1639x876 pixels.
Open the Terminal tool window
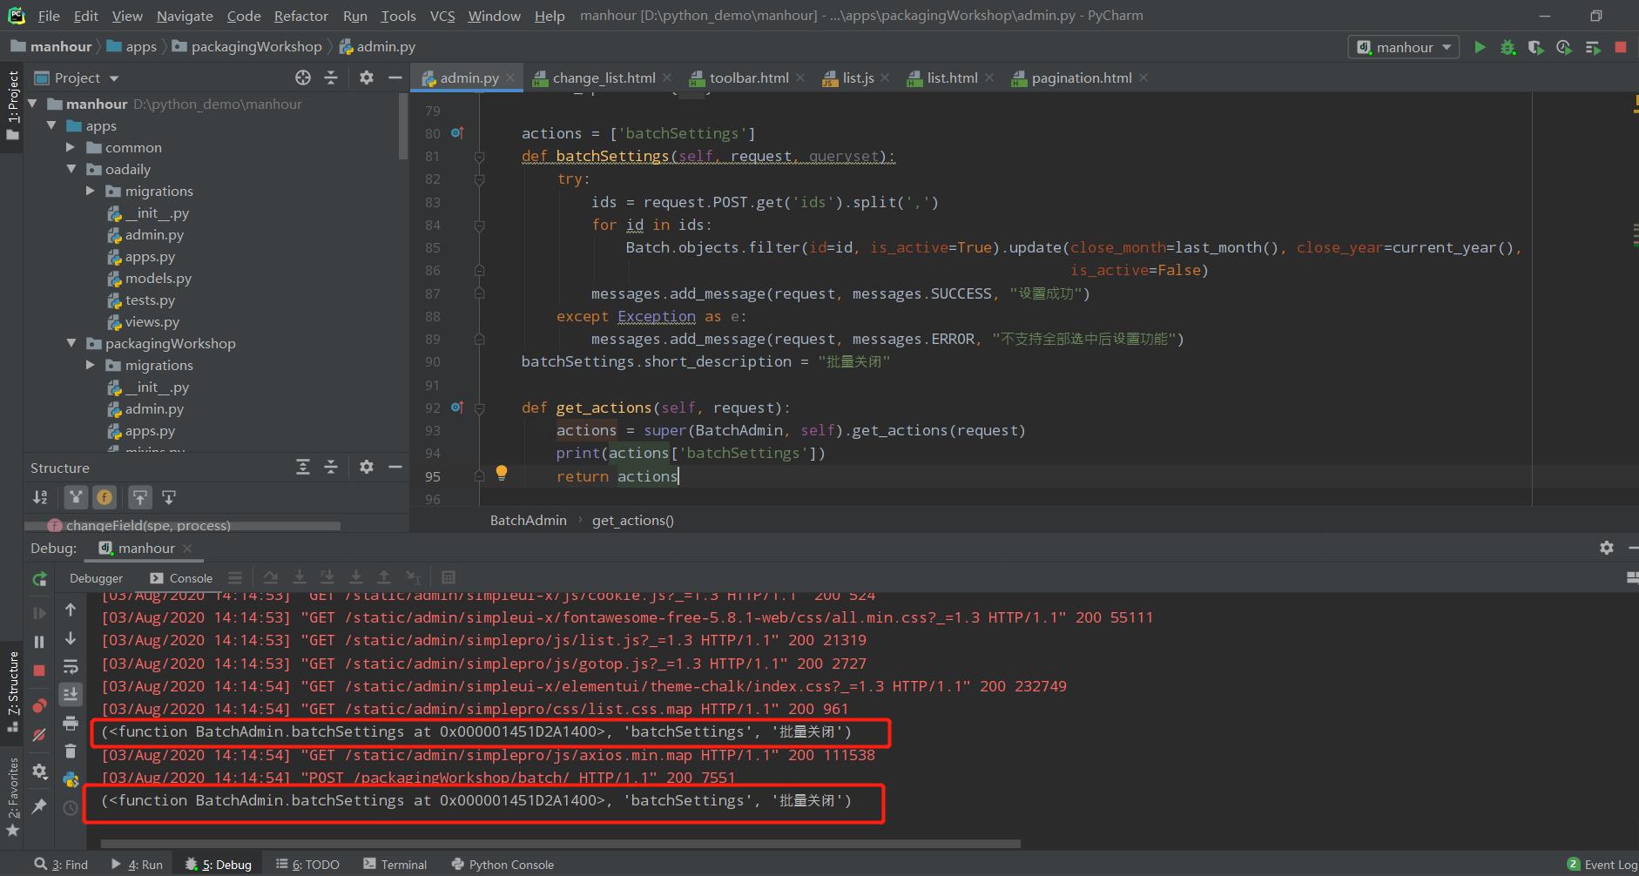click(x=403, y=864)
